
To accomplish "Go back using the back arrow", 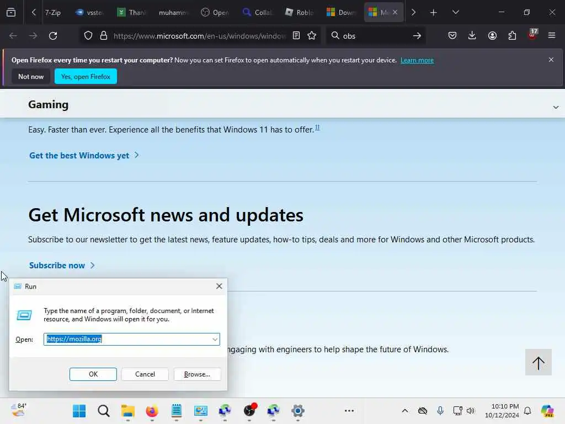I will (13, 36).
